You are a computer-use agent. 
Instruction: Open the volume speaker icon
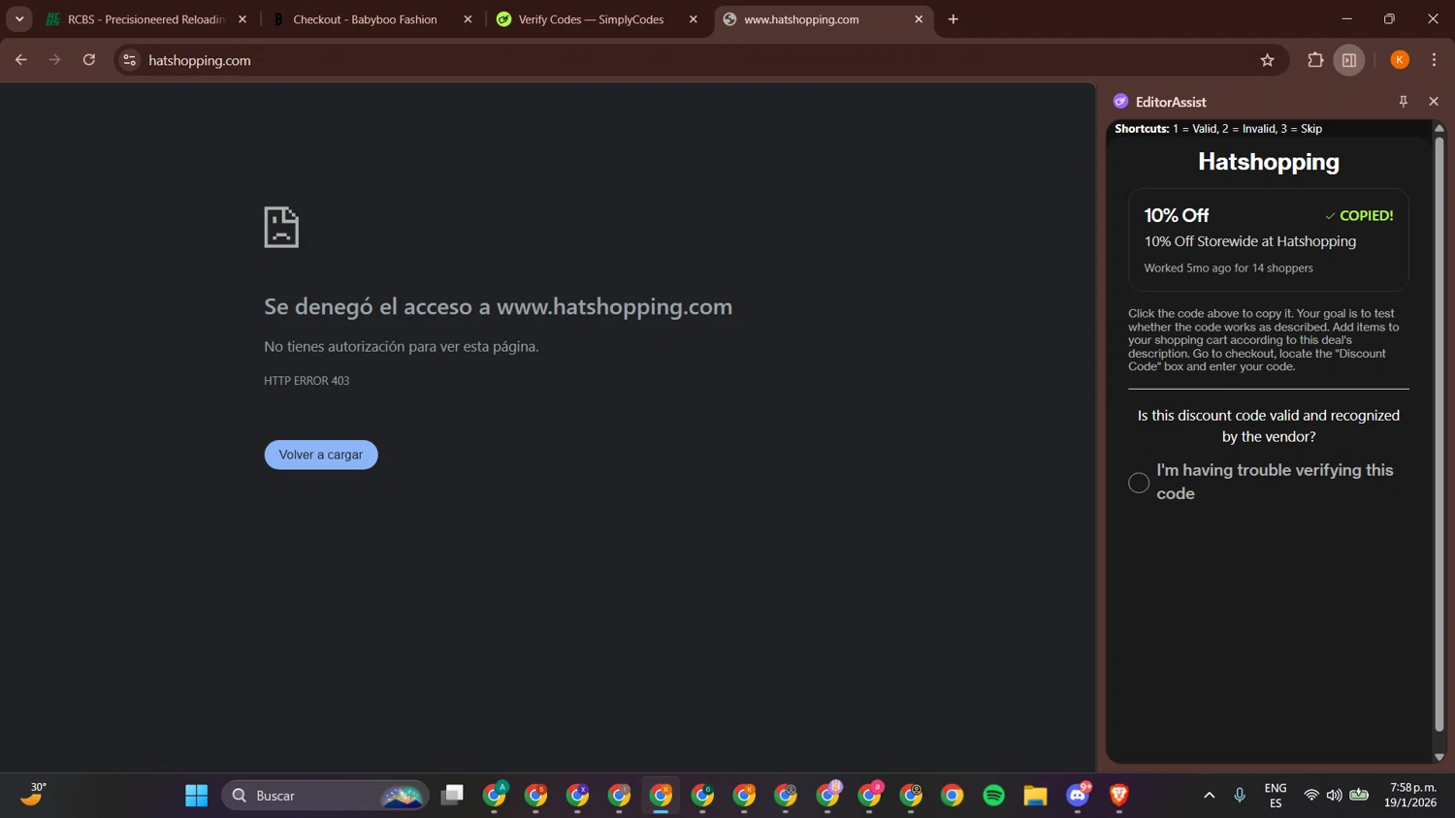[x=1335, y=796]
